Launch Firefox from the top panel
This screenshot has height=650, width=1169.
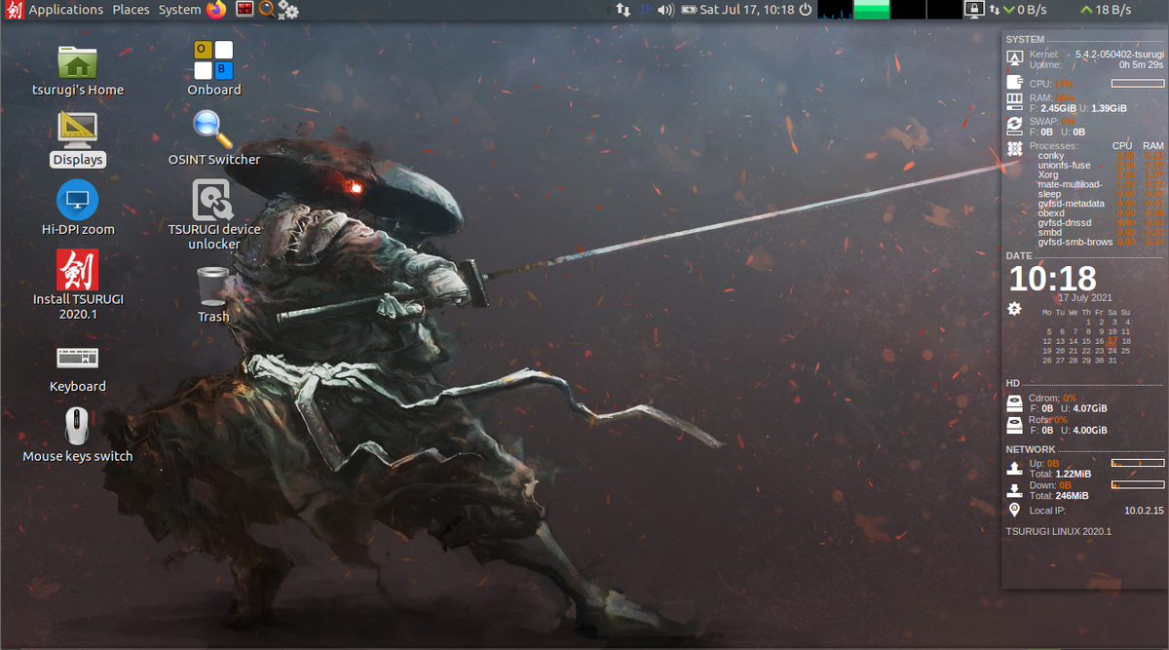pyautogui.click(x=216, y=10)
